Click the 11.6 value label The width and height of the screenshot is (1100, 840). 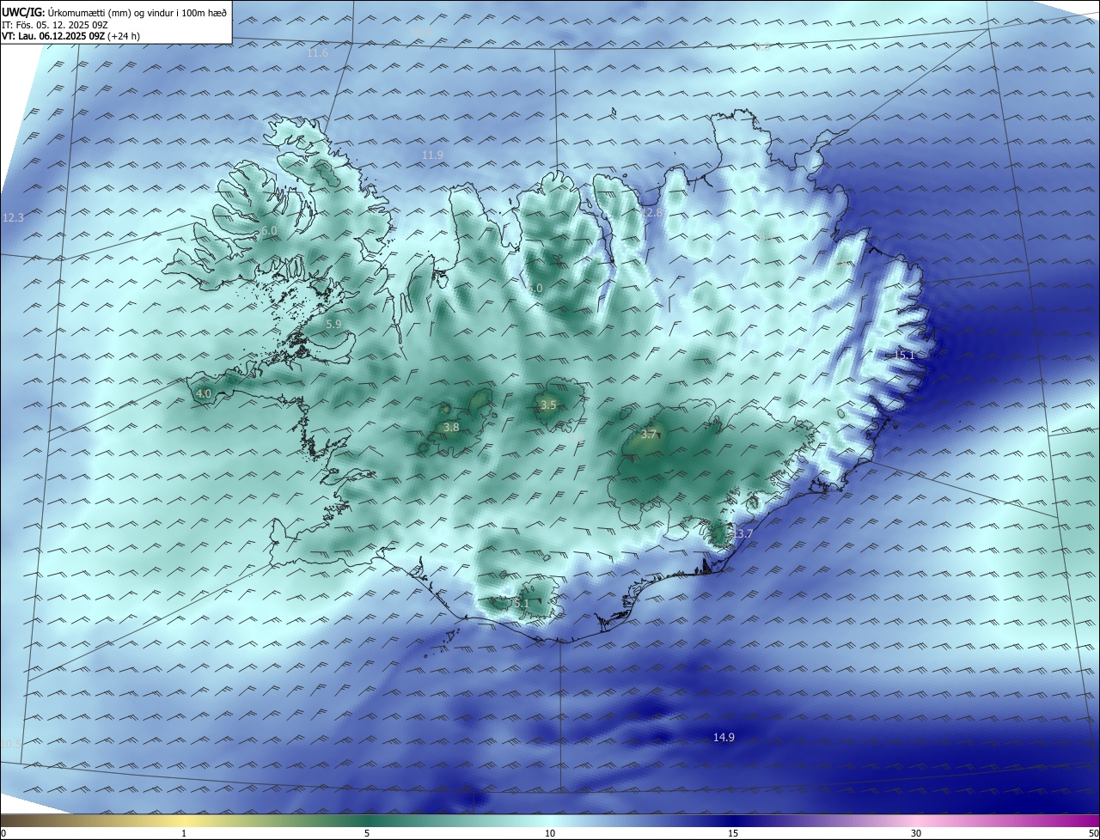318,53
